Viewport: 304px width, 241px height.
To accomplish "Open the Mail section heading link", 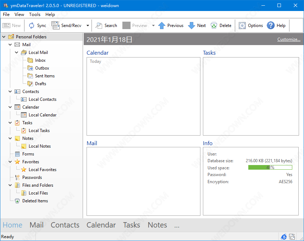I will click(92, 143).
